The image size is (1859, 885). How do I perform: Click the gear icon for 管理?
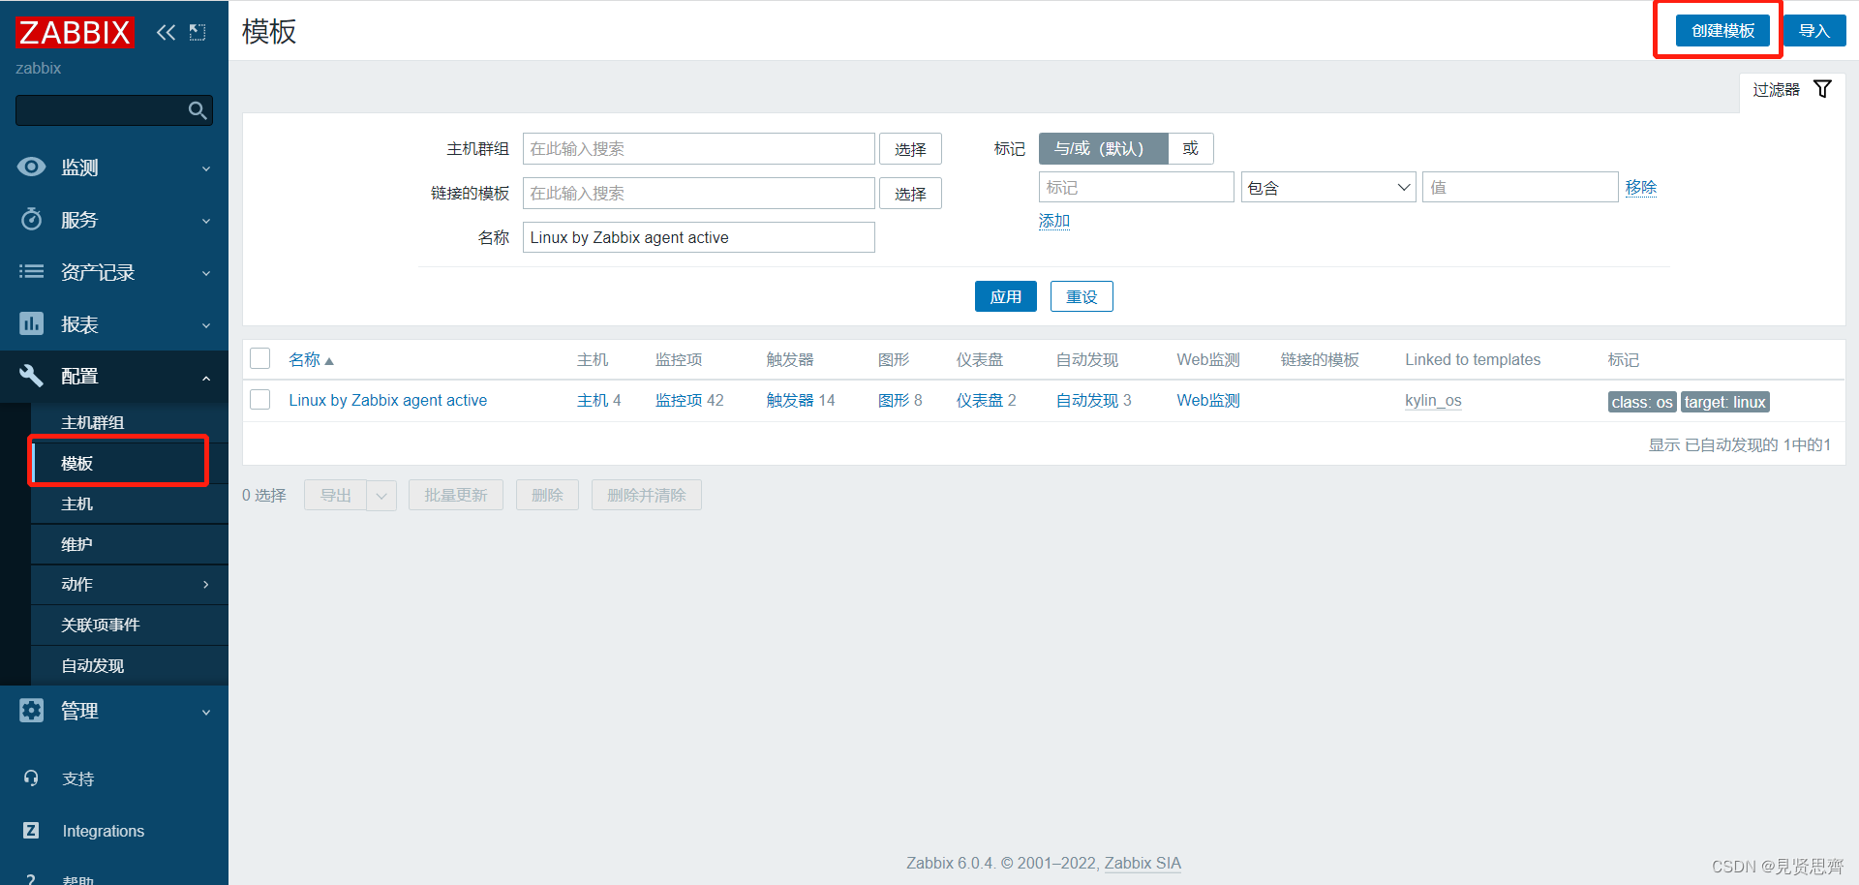(x=31, y=711)
